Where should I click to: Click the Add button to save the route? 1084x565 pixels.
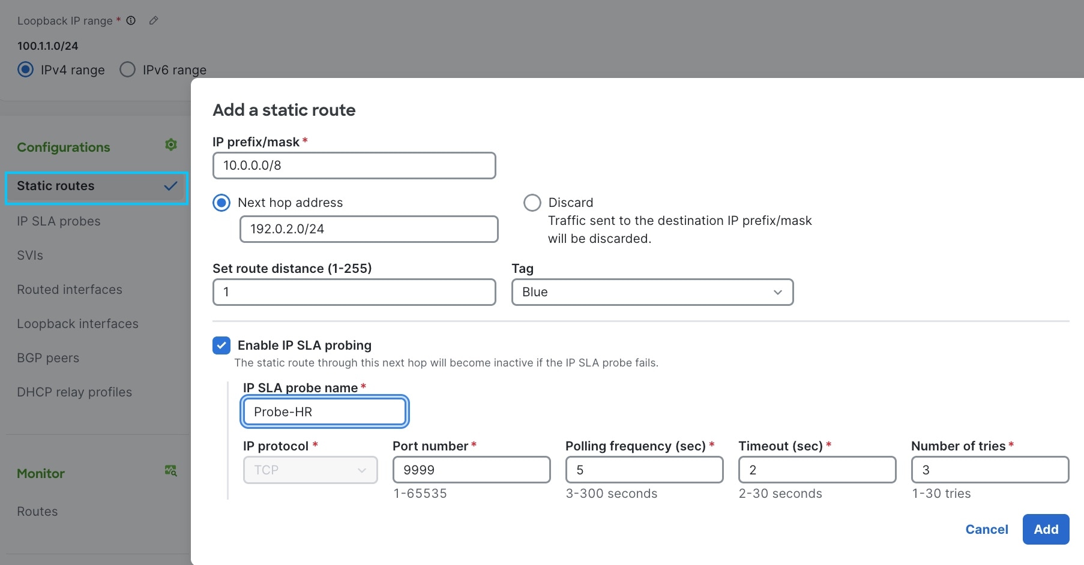(1045, 529)
